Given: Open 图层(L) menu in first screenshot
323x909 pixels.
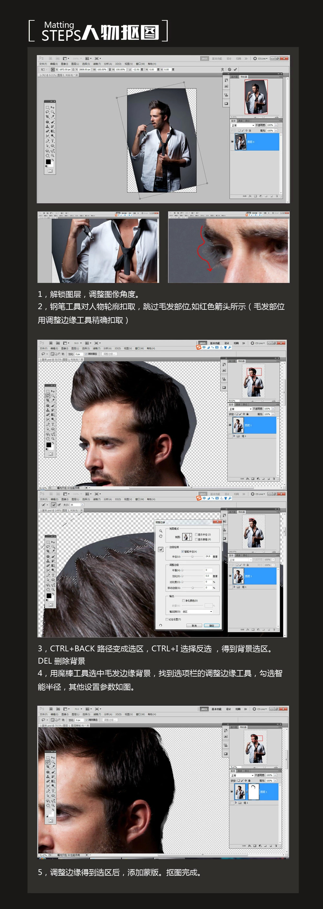Looking at the screenshot, I should click(75, 64).
